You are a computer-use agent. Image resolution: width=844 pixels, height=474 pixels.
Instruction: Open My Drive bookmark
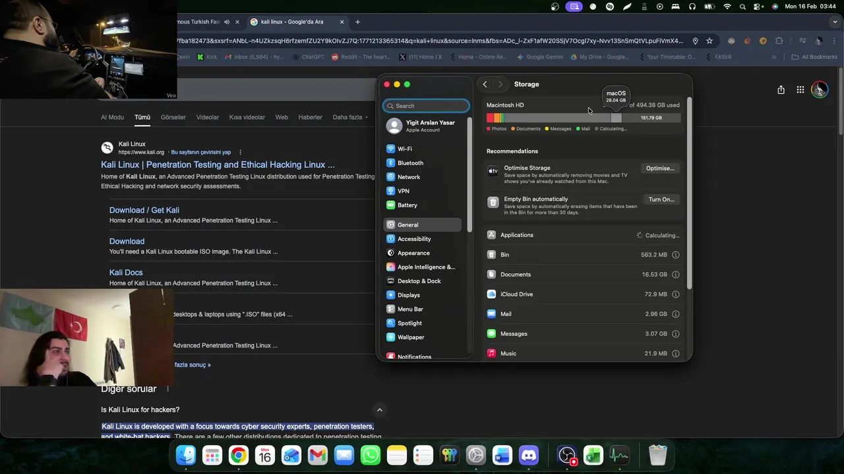point(599,57)
